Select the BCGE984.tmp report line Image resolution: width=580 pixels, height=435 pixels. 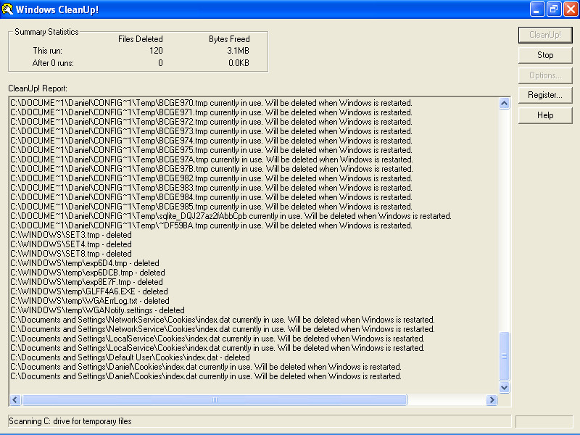[x=211, y=197]
